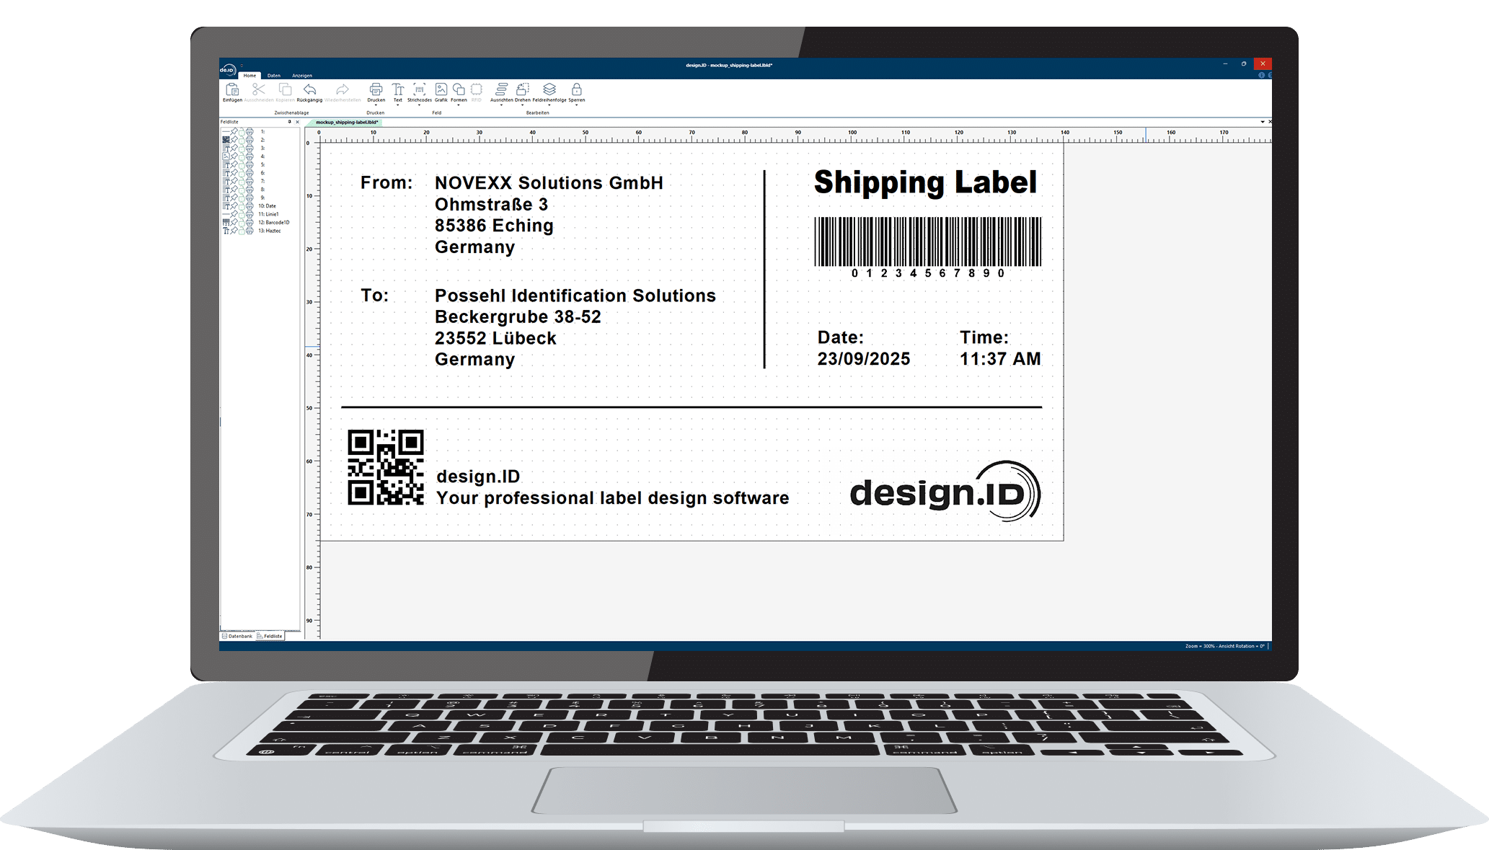The width and height of the screenshot is (1489, 850).
Task: Select the Shipping Label heading on canvas
Action: coord(925,183)
